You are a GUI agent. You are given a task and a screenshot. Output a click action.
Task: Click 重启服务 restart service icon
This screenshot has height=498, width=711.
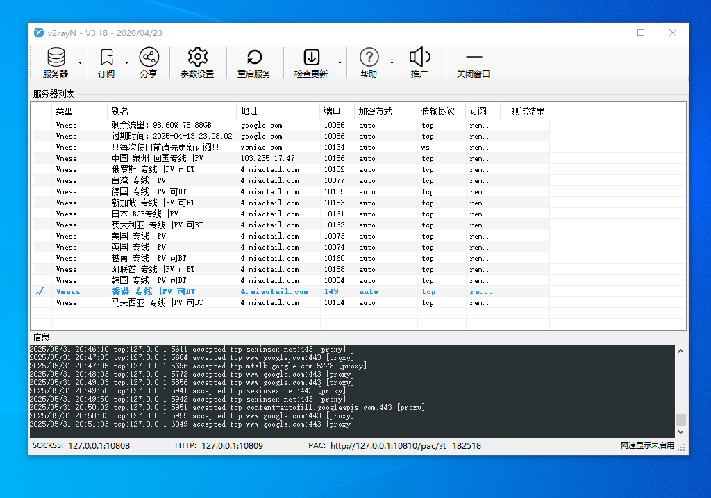254,62
